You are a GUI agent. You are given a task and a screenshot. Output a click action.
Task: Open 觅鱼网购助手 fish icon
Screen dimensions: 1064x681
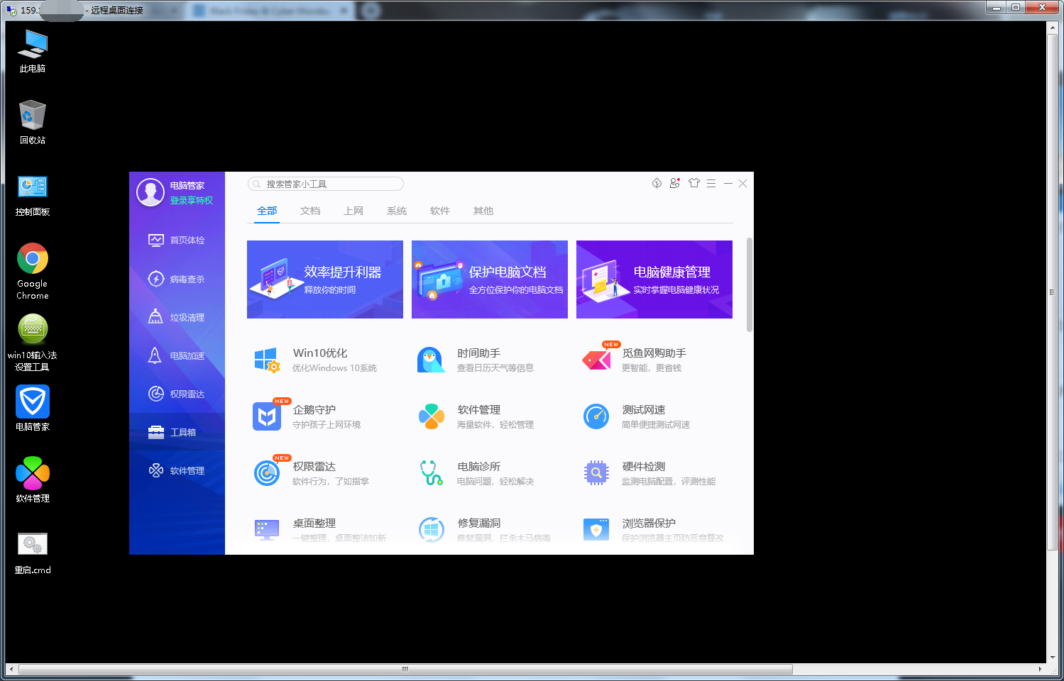(x=596, y=360)
